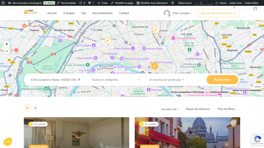Click the cluster marker labeled 2
The width and height of the screenshot is (264, 148).
click(154, 66)
